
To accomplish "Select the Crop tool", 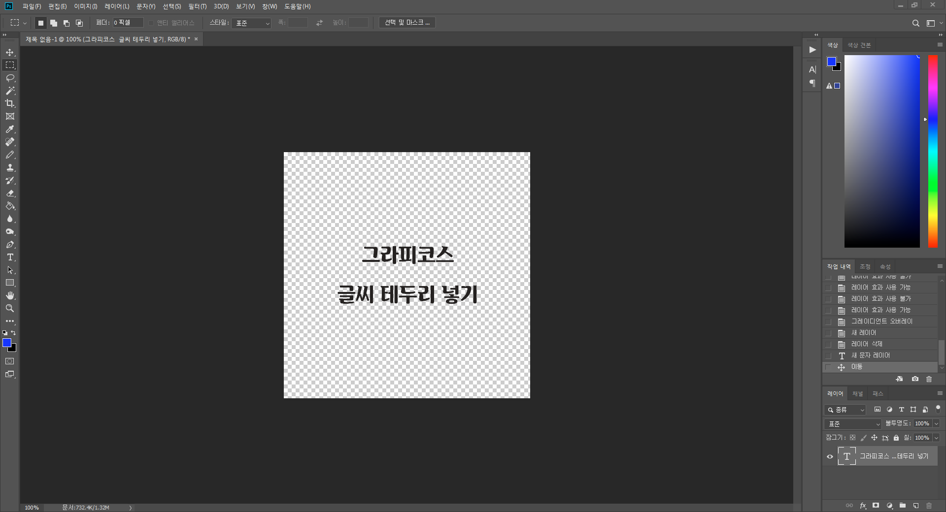I will tap(10, 103).
